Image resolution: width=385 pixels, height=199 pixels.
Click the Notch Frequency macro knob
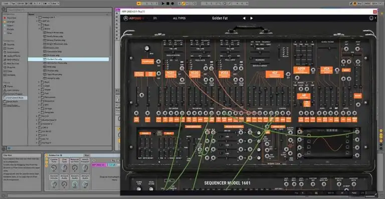[x=85, y=167]
